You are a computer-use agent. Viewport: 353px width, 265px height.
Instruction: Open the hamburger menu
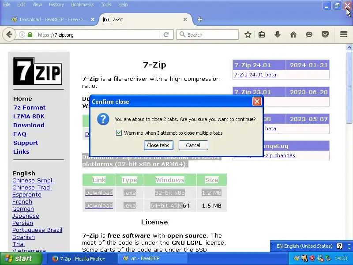pos(344,34)
